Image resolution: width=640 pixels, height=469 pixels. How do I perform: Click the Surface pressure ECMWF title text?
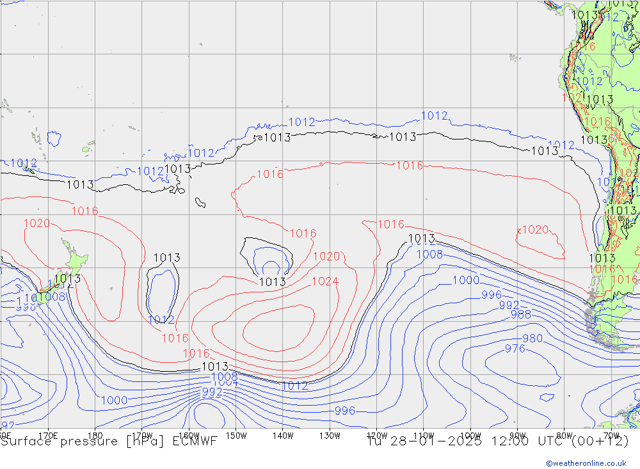(x=109, y=441)
